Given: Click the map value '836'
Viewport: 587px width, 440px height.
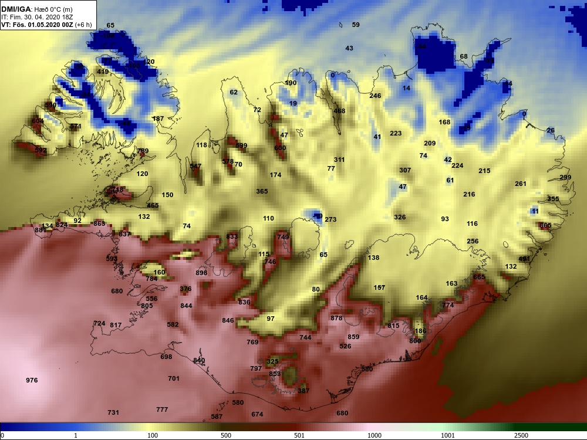Looking at the screenshot, I should 244,302.
